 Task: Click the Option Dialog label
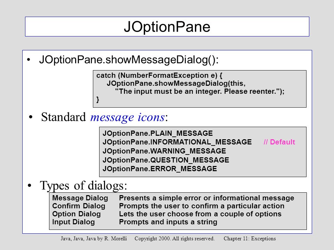(77, 214)
